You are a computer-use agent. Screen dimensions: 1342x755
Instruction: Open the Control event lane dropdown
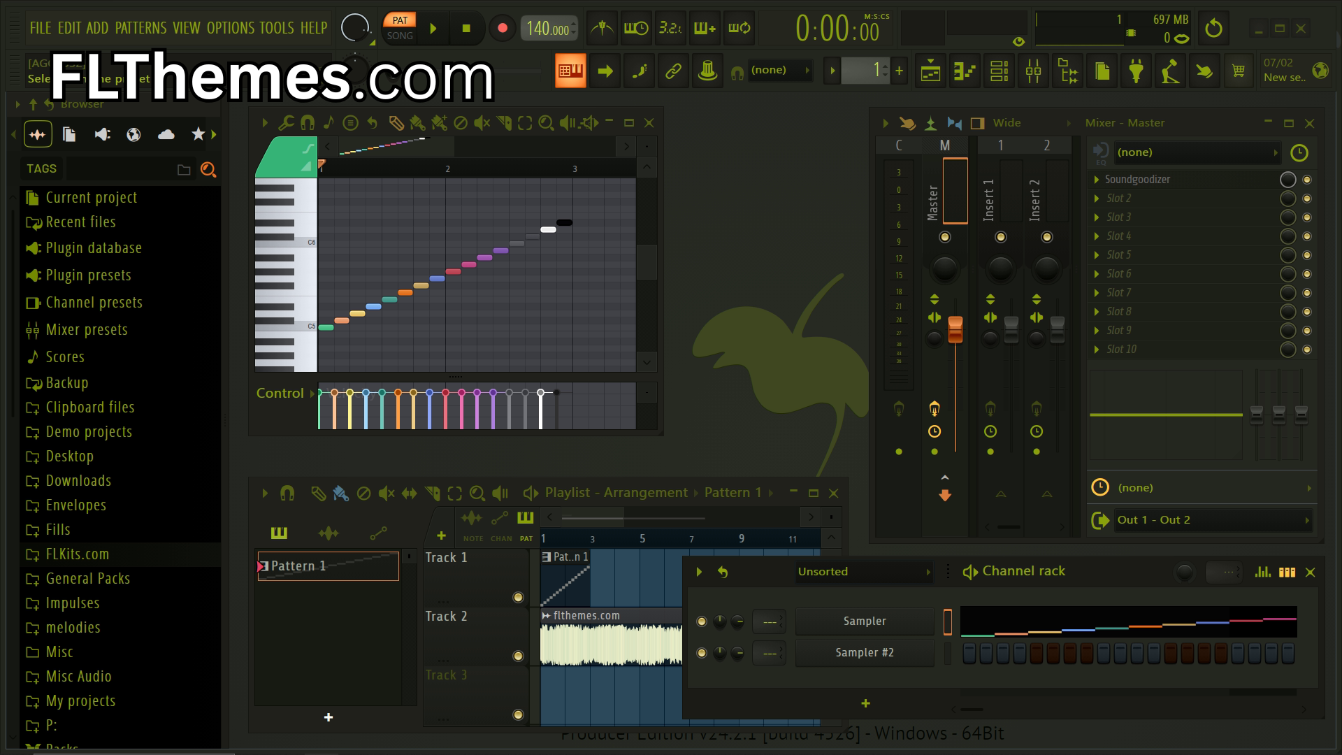[x=286, y=394]
